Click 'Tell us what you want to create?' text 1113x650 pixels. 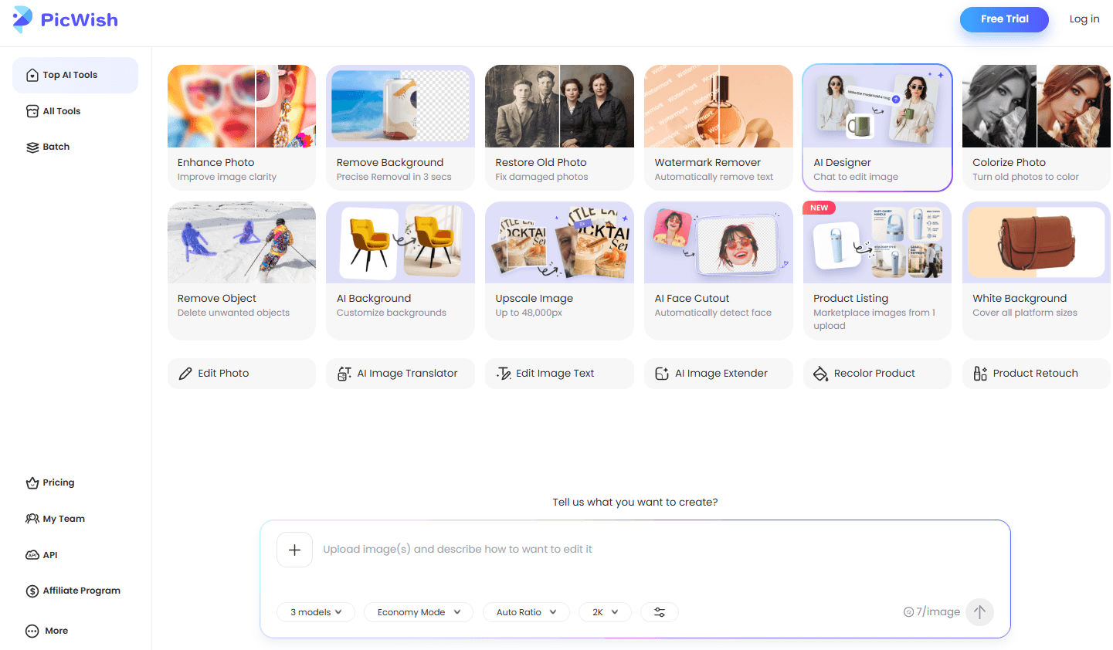click(x=635, y=502)
